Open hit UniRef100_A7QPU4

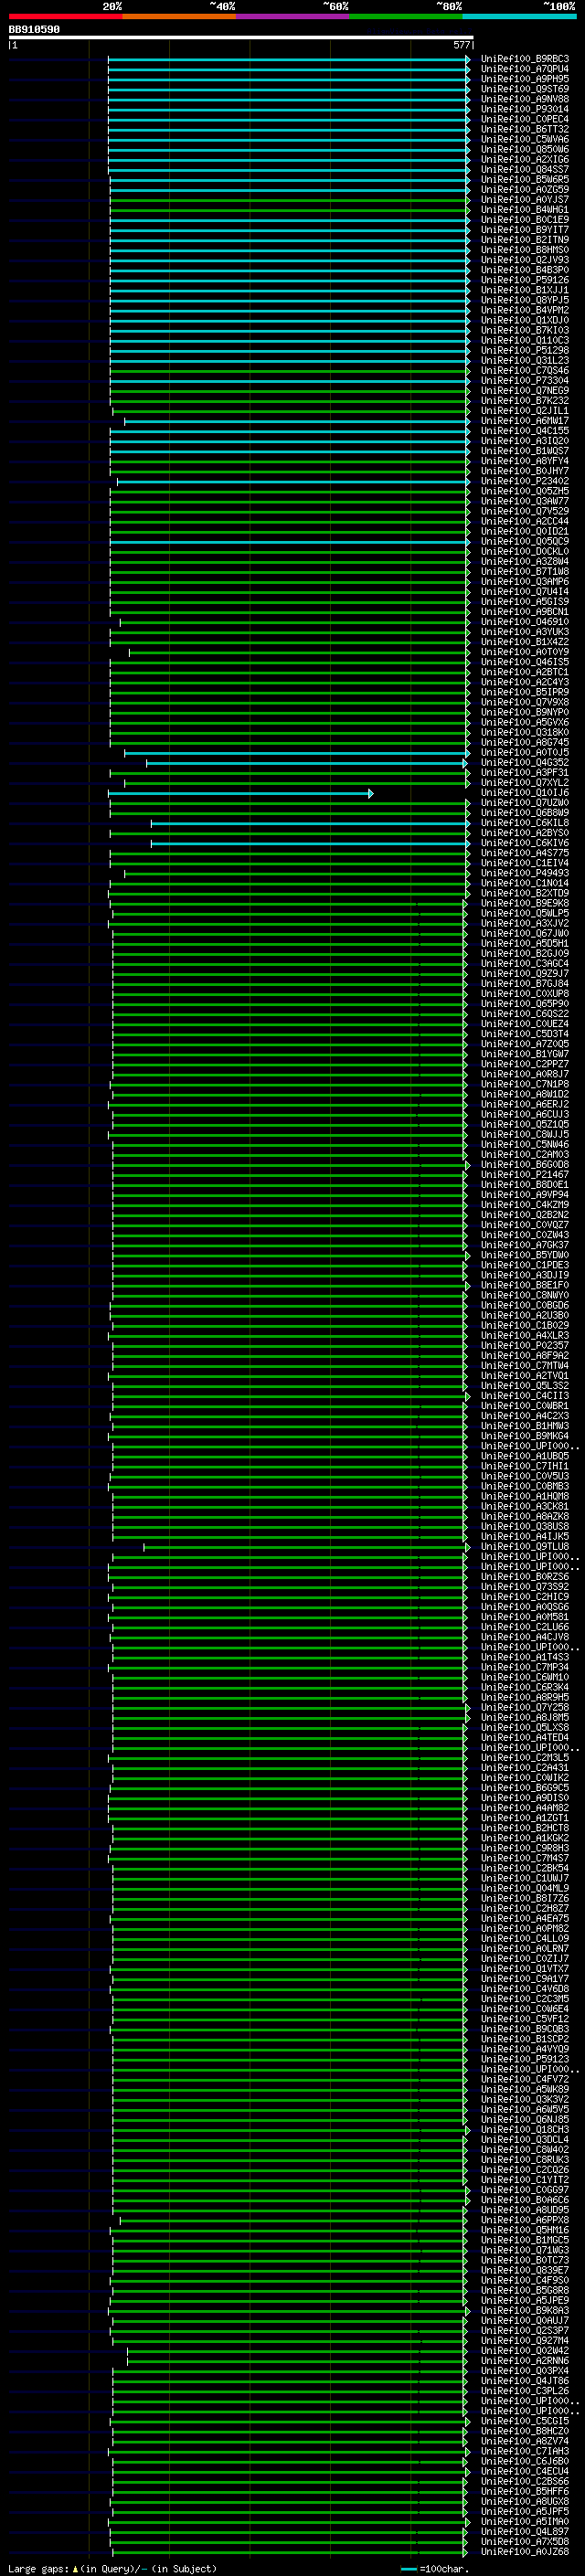click(525, 69)
